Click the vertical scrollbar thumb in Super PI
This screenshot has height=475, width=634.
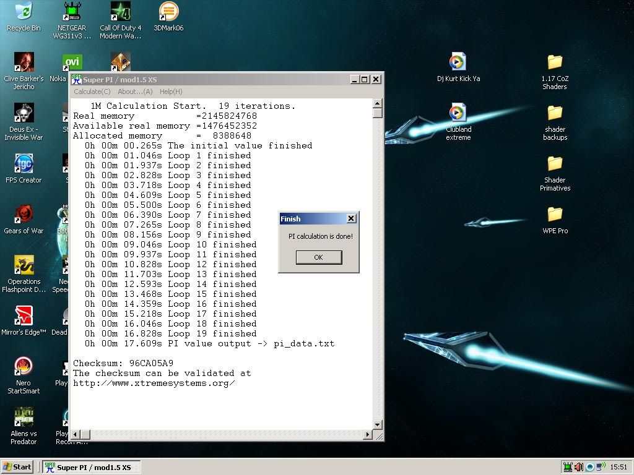pyautogui.click(x=378, y=113)
